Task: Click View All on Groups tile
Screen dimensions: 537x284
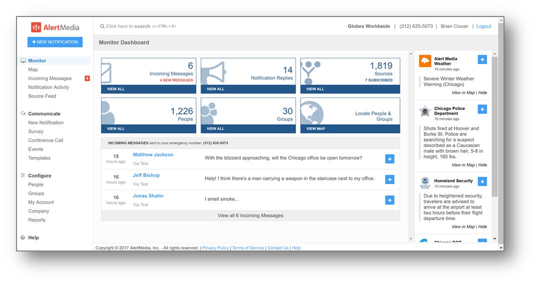Action: coord(215,129)
